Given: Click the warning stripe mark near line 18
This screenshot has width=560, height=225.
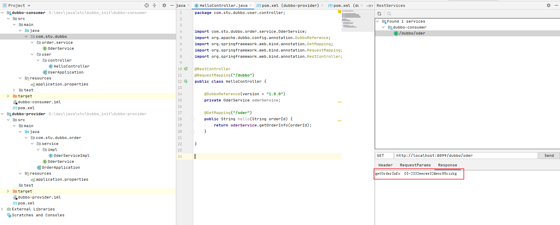Looking at the screenshot, I should [340, 121].
